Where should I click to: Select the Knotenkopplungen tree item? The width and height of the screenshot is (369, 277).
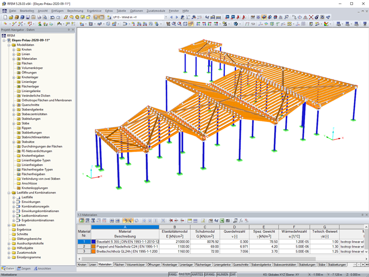pos(34,188)
